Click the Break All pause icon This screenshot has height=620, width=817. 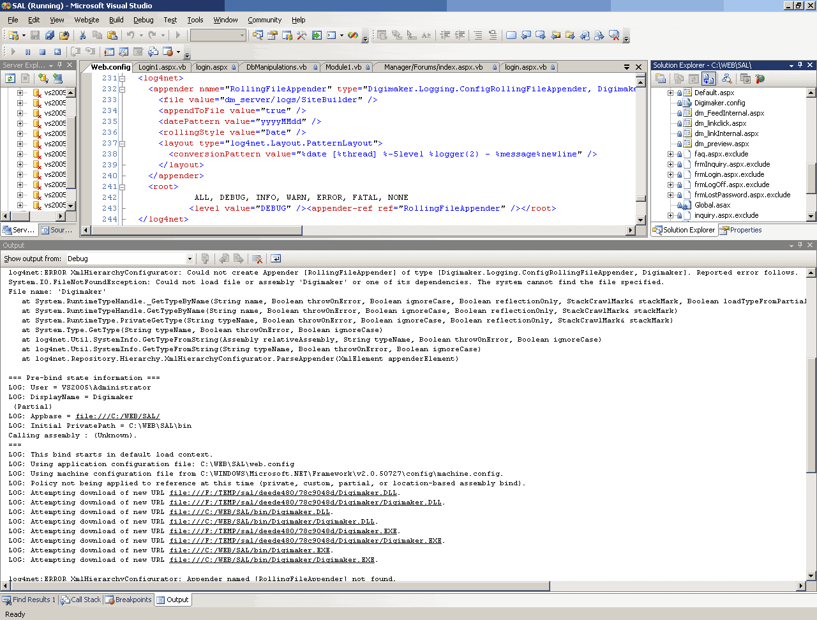(x=27, y=52)
